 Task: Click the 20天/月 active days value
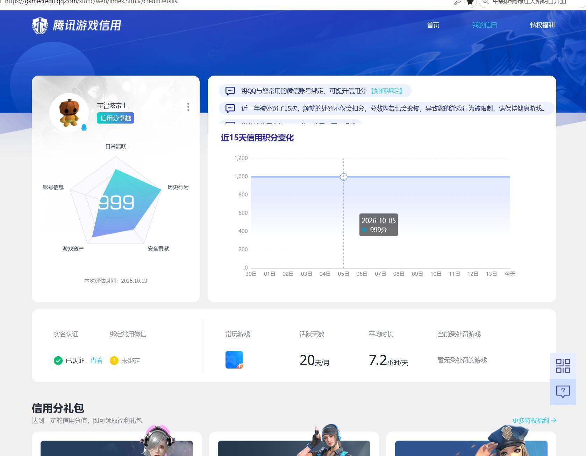pyautogui.click(x=315, y=360)
